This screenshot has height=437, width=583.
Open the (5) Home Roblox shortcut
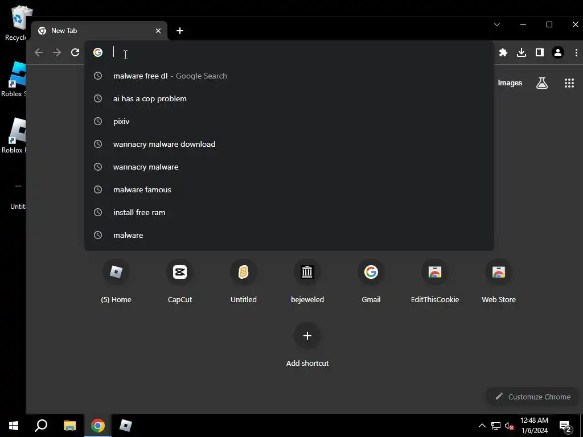coord(116,282)
